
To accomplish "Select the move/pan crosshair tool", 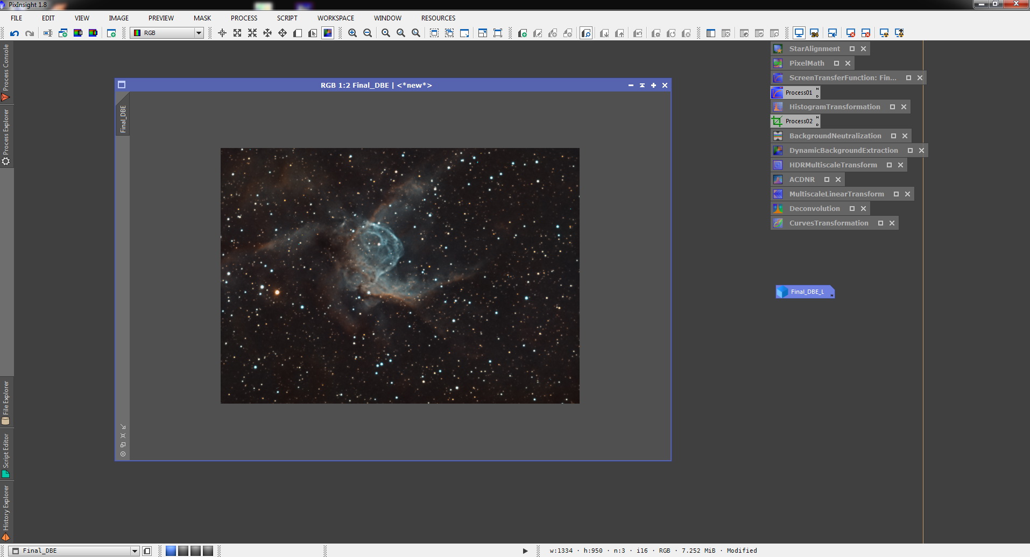I will point(222,33).
